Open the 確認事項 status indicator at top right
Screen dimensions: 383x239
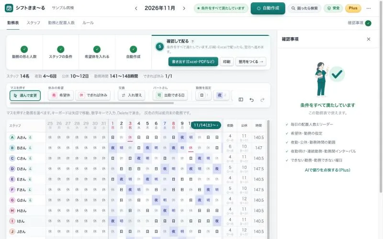point(360,23)
